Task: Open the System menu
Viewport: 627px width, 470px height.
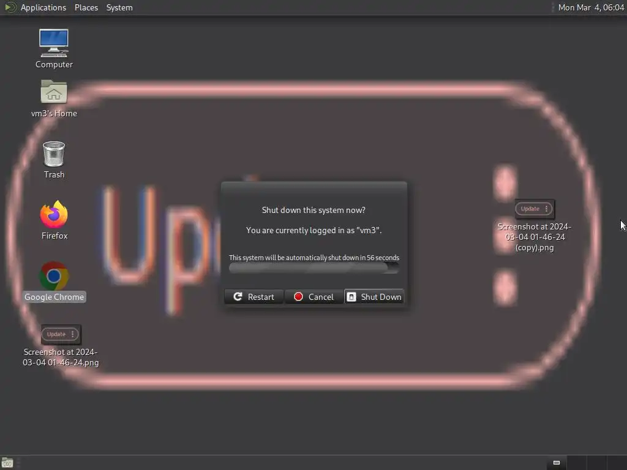Action: (119, 7)
